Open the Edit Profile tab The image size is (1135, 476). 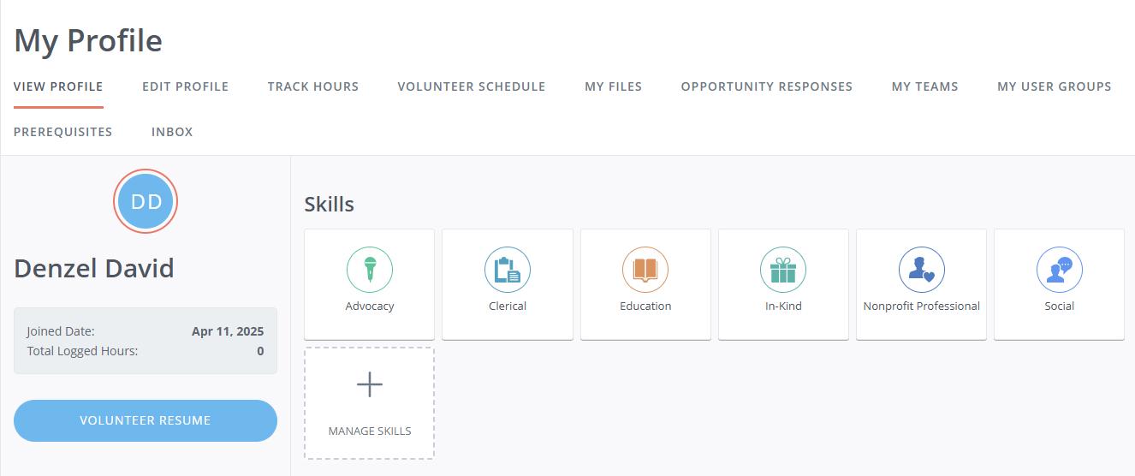185,86
